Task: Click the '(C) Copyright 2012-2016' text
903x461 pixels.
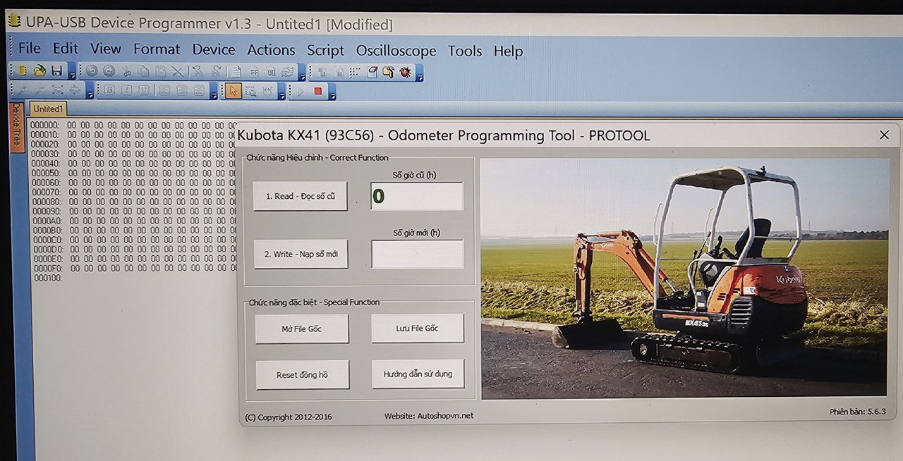Action: tap(289, 417)
